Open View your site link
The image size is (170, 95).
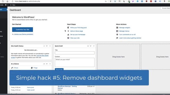point(75,38)
